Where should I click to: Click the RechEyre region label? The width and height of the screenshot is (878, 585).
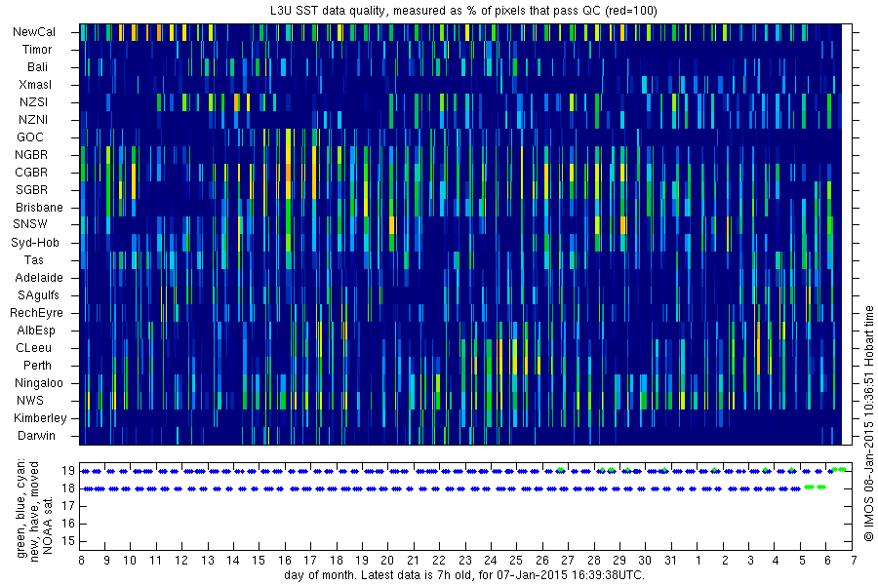click(x=36, y=312)
